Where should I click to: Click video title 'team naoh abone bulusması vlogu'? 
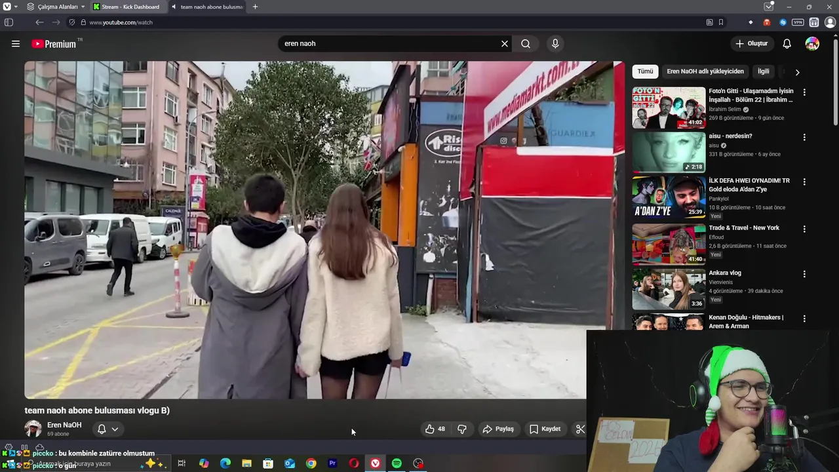pos(97,410)
